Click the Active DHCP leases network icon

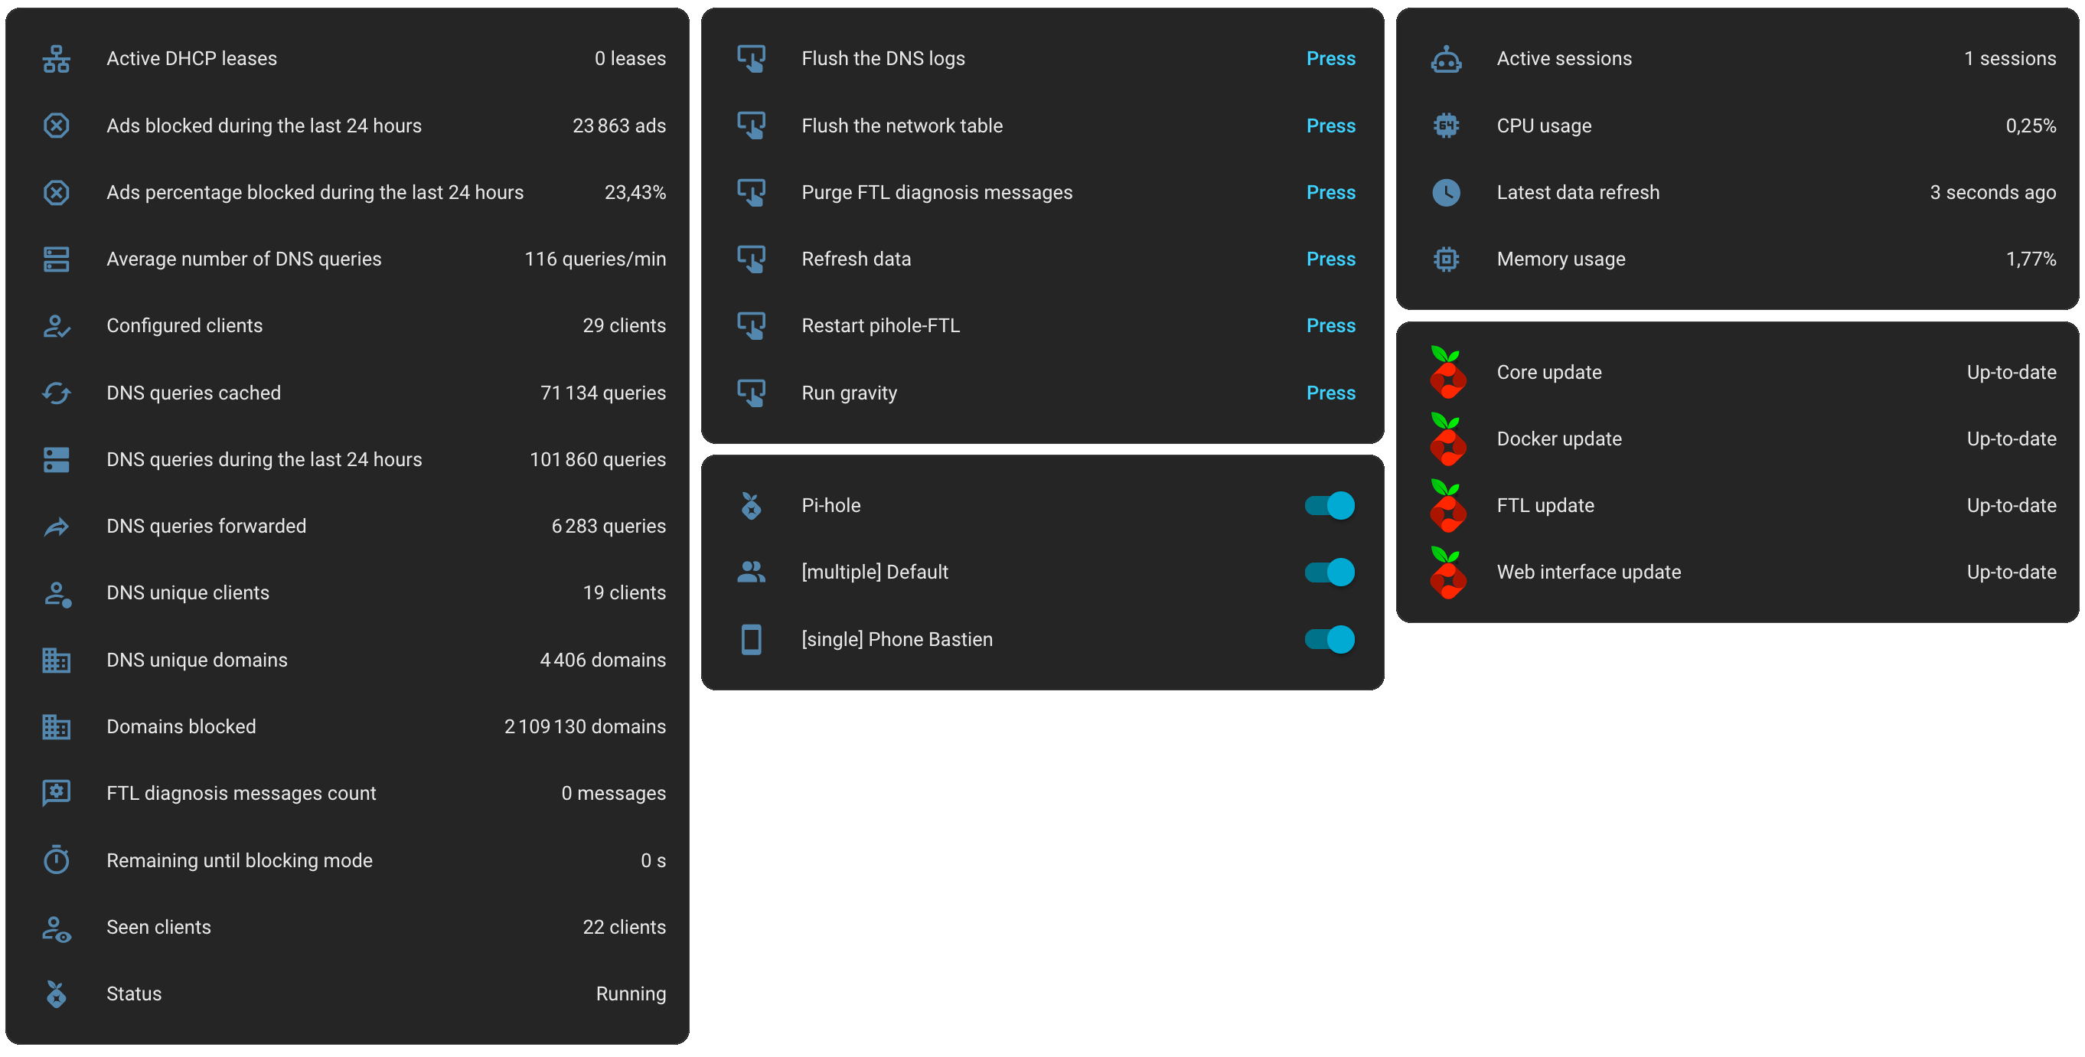56,58
